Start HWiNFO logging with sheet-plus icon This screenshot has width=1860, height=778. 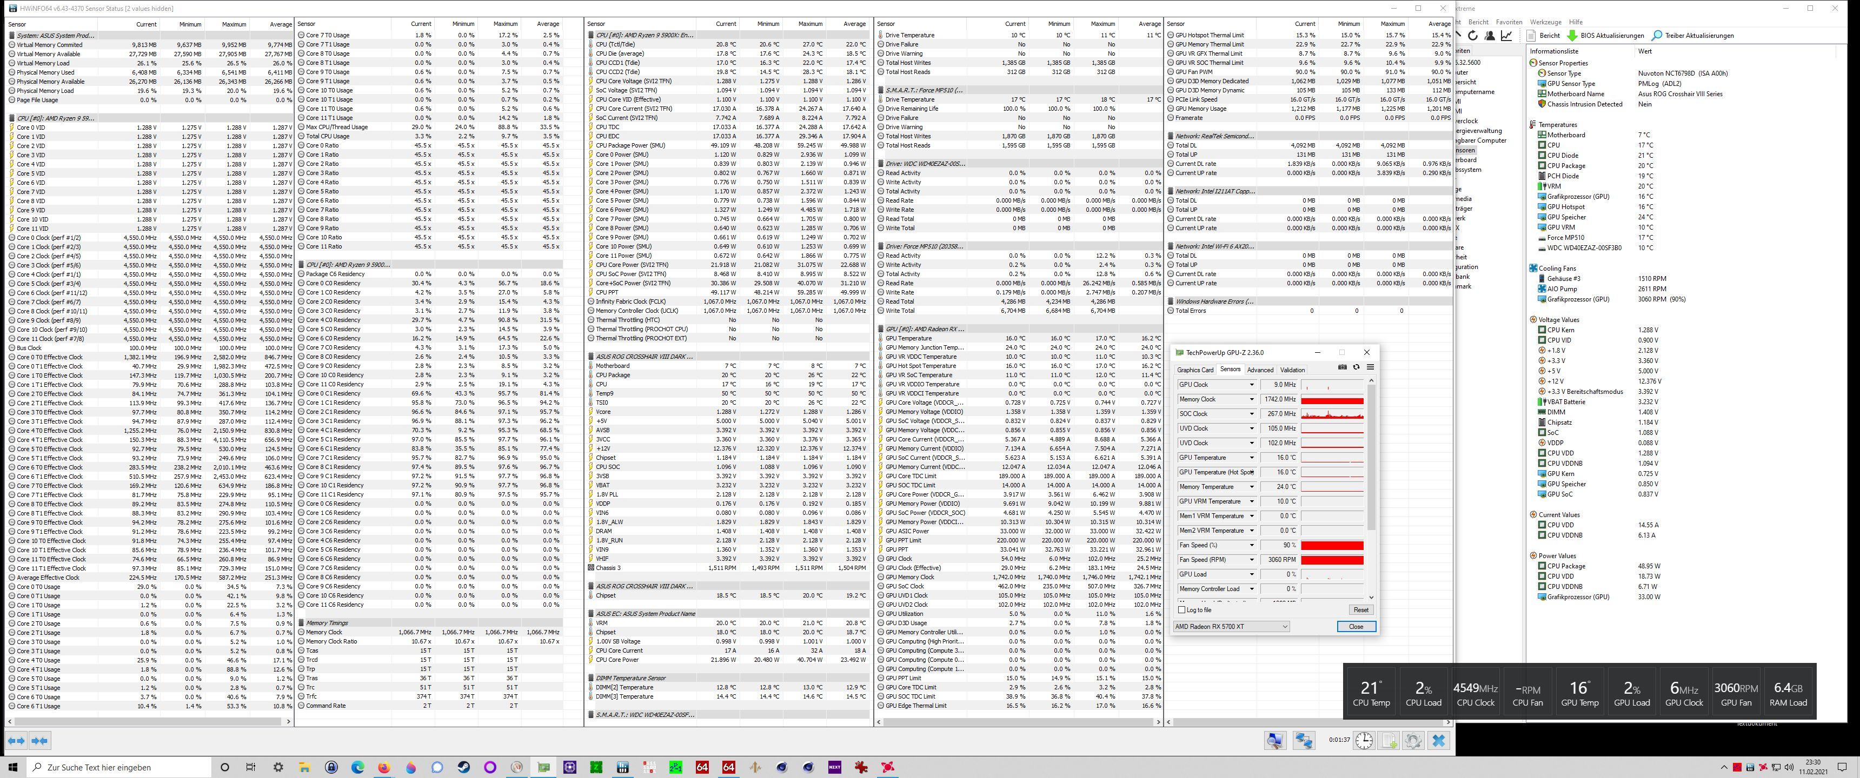tap(1389, 741)
